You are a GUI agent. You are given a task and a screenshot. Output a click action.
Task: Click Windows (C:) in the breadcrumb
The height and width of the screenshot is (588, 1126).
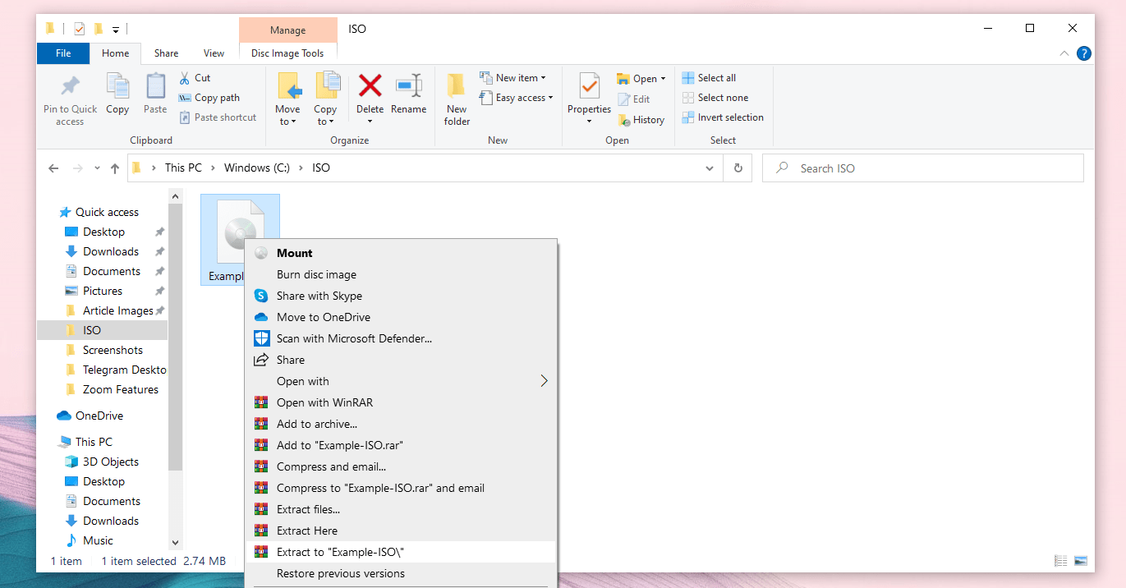pyautogui.click(x=259, y=168)
